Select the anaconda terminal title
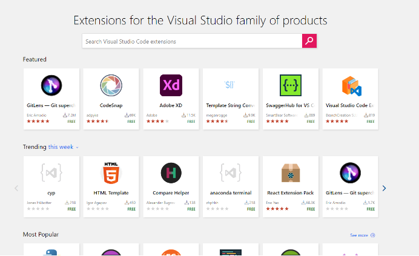Viewport: 419px width, 256px height. coord(231,192)
